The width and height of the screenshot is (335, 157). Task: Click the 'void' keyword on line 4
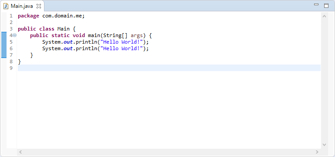tap(79, 35)
